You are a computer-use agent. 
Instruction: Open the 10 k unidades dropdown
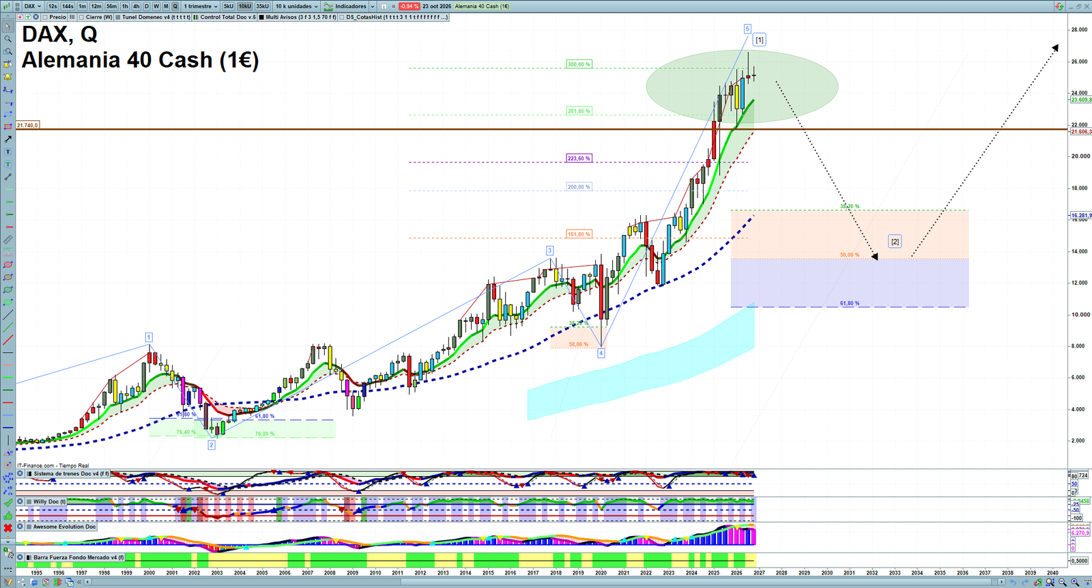[x=297, y=6]
